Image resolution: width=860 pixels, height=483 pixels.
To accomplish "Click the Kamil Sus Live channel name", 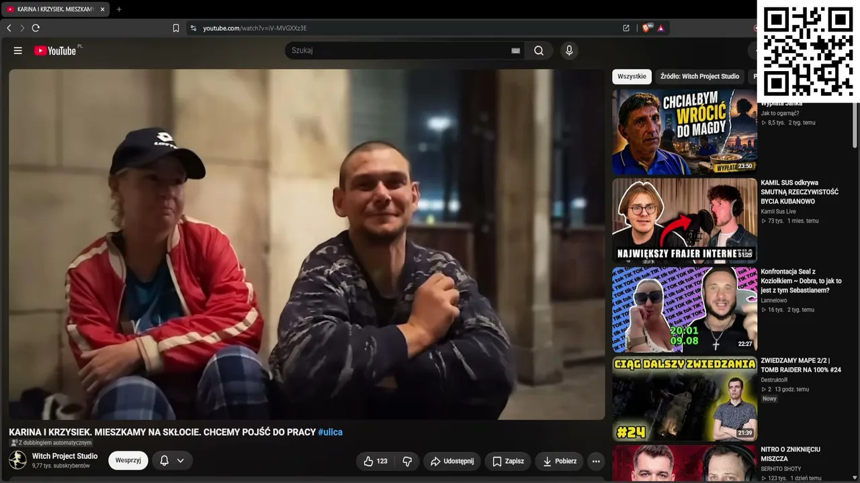I will 778,212.
